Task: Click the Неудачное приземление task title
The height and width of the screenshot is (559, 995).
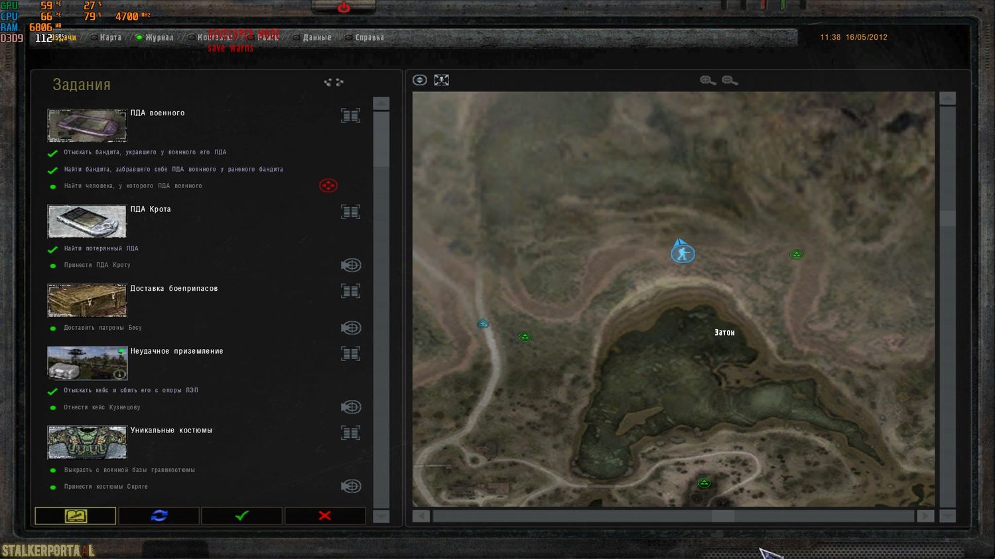Action: pyautogui.click(x=176, y=352)
